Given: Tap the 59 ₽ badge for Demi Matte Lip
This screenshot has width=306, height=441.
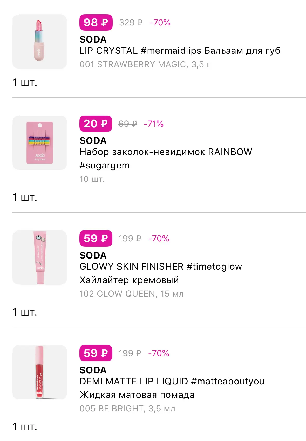Looking at the screenshot, I should click(96, 353).
